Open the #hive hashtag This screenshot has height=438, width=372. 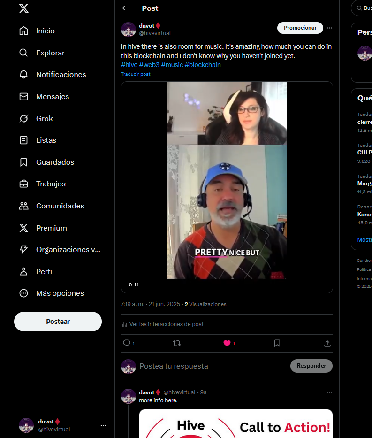(129, 65)
